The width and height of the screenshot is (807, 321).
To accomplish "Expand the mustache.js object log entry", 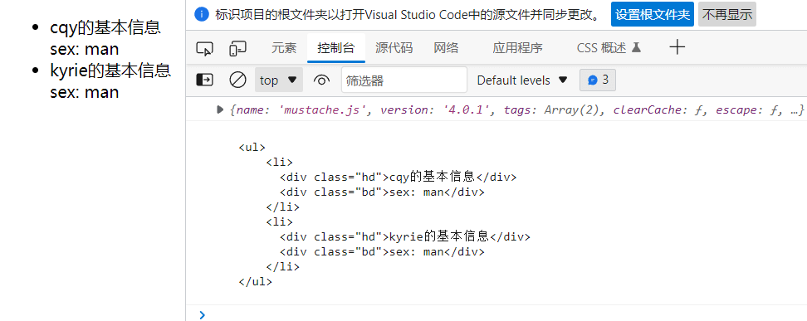I will pos(220,109).
